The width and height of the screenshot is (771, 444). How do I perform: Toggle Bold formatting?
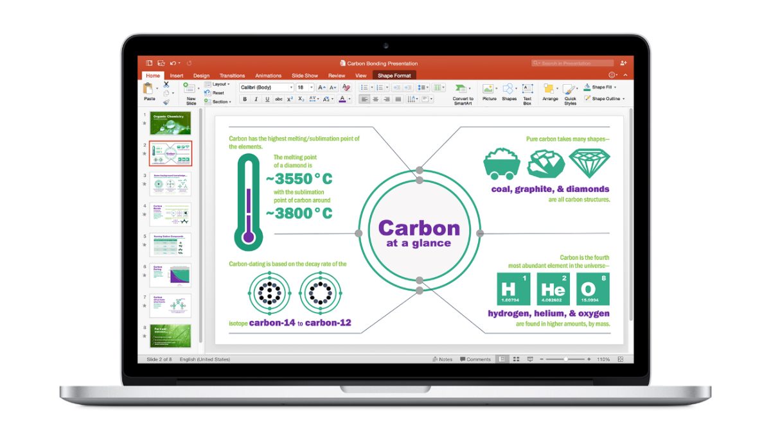(245, 99)
